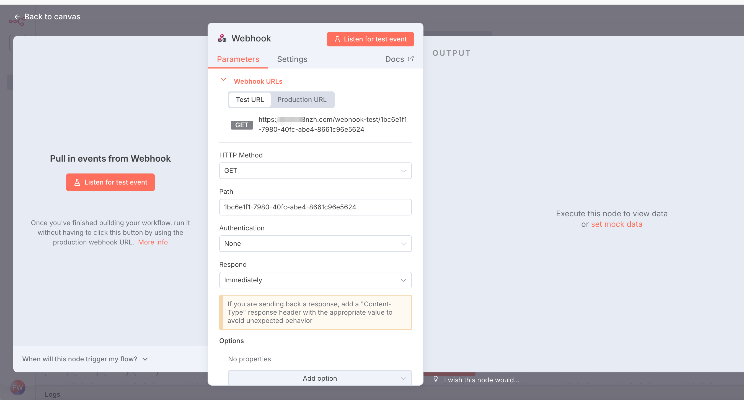Select the Test URL toggle option
Viewport: 744px width, 400px height.
[250, 99]
